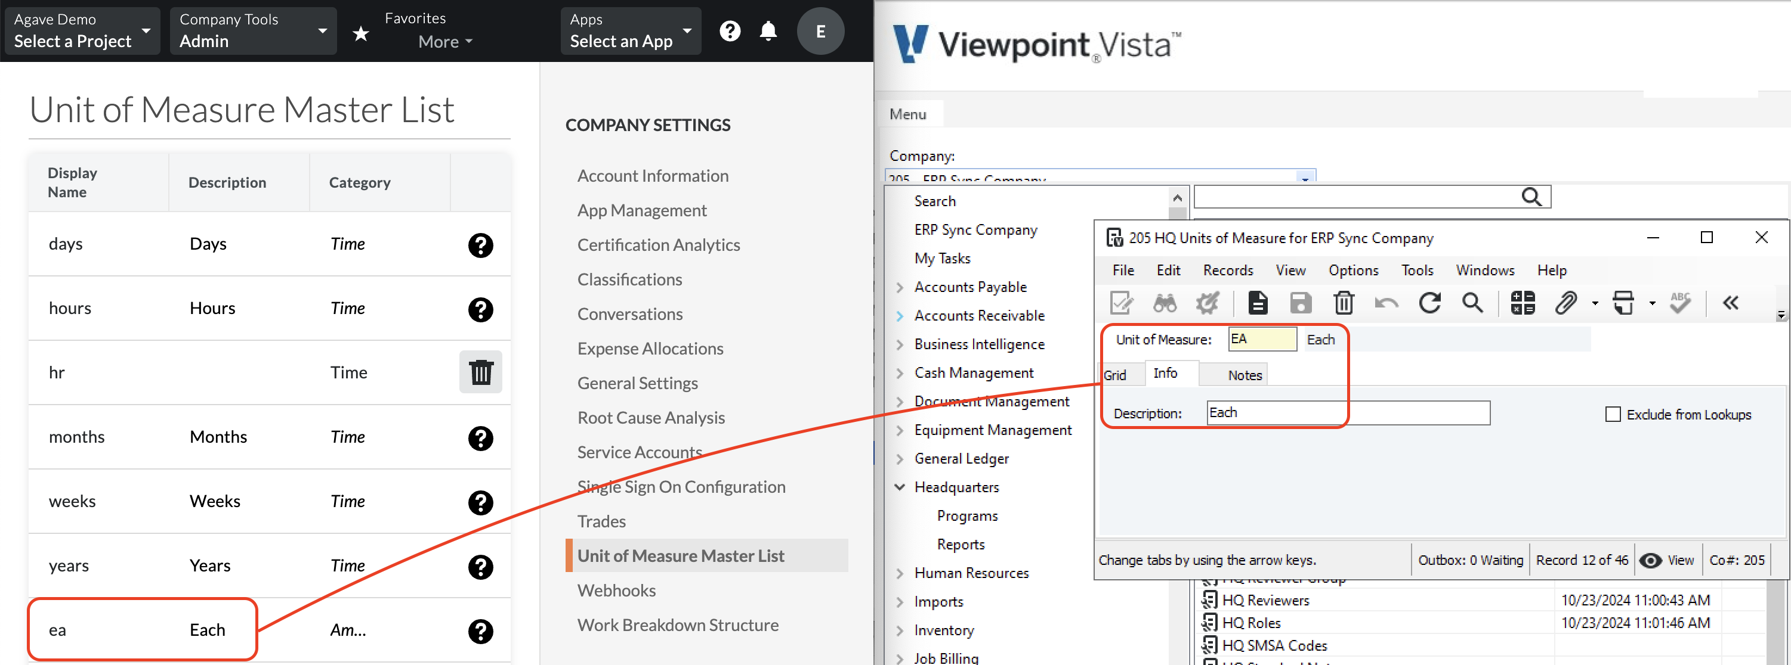Toggle Exclude from Lookups checkbox
This screenshot has height=665, width=1791.
[x=1612, y=415]
